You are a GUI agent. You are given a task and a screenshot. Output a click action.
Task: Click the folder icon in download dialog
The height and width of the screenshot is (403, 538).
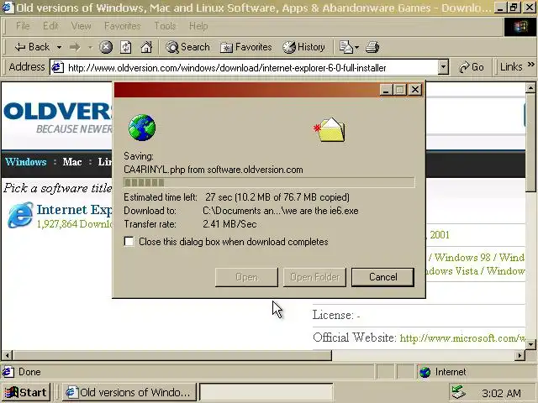tap(330, 129)
